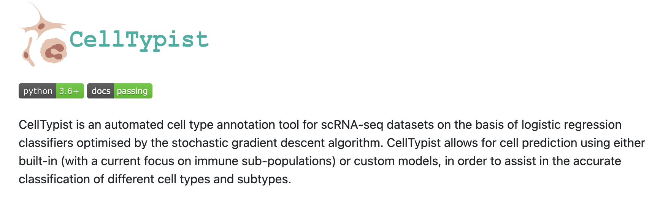Open the docs badge label
Image resolution: width=660 pixels, height=203 pixels.
point(100,91)
